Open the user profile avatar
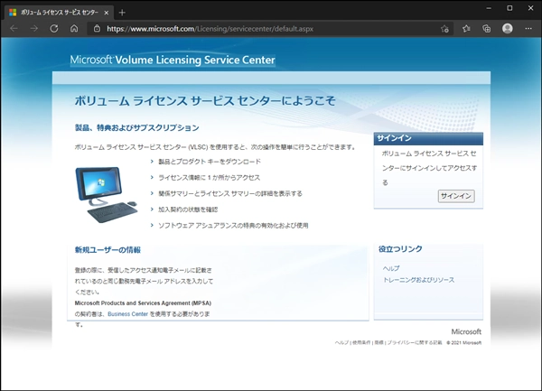 click(x=508, y=29)
